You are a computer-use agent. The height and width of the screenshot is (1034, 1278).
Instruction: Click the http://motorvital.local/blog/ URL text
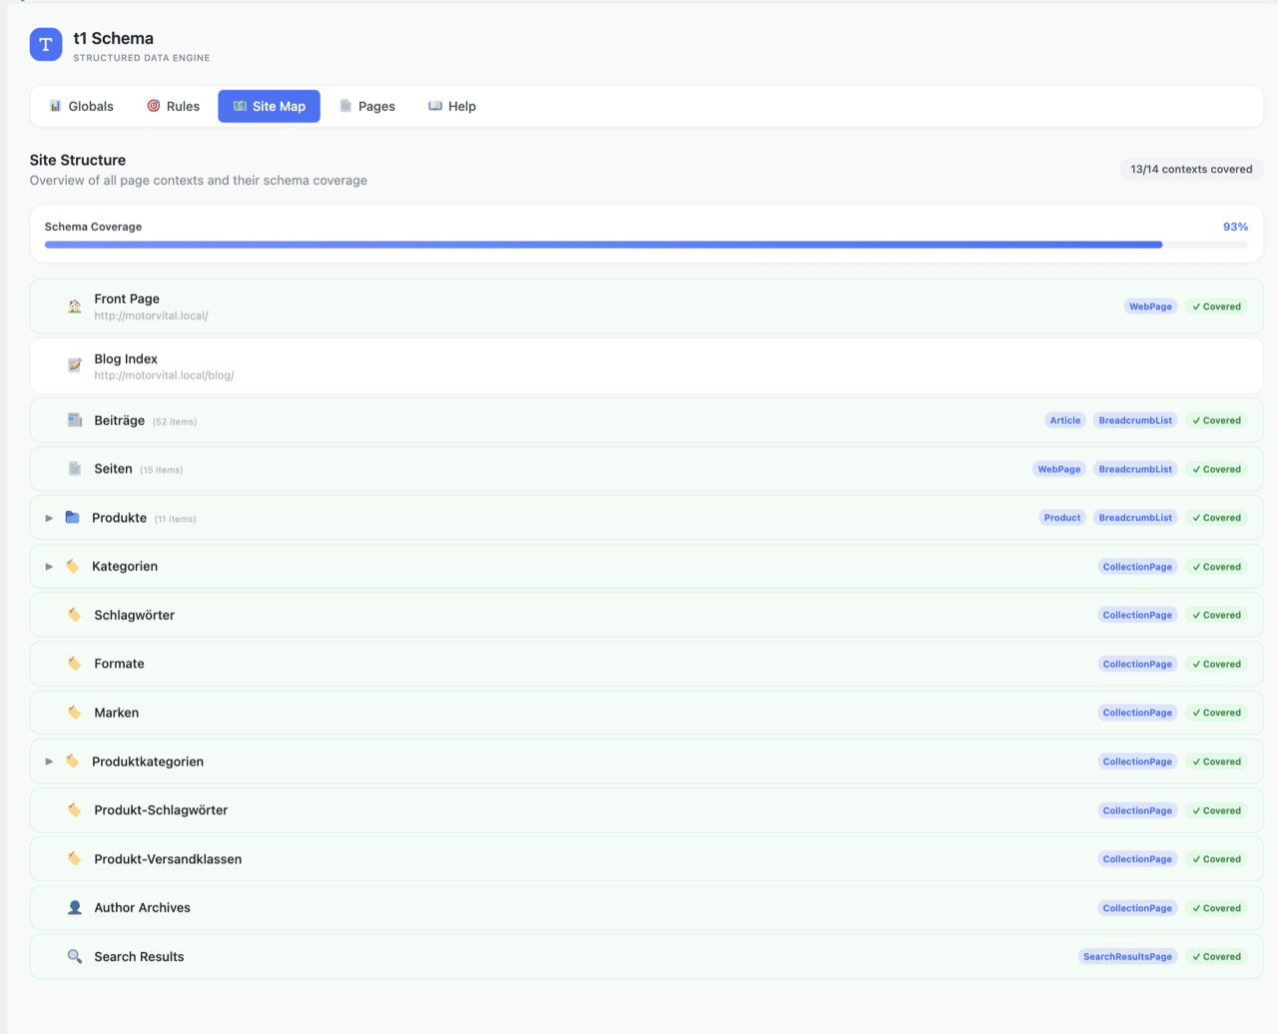165,375
